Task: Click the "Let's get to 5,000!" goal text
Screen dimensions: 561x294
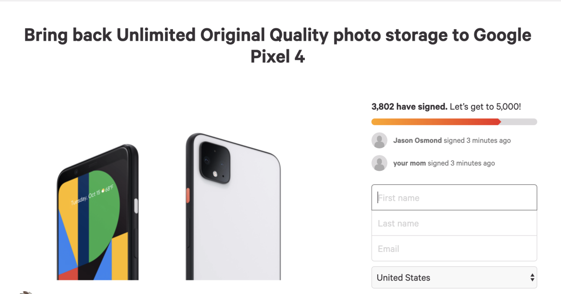Action: click(485, 107)
